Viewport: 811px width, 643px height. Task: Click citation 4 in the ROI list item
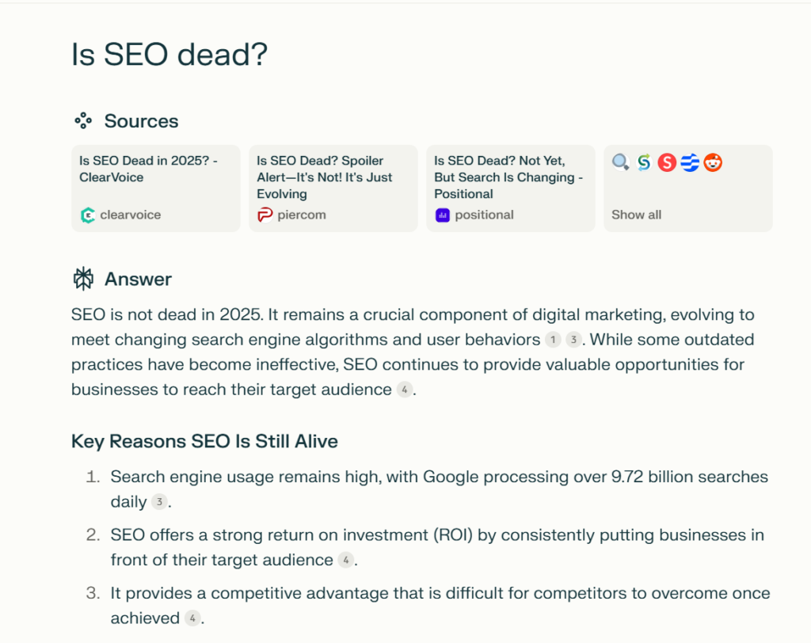pos(345,560)
